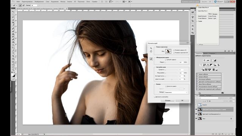Add a Gradient Map adjustment

click(x=213, y=70)
